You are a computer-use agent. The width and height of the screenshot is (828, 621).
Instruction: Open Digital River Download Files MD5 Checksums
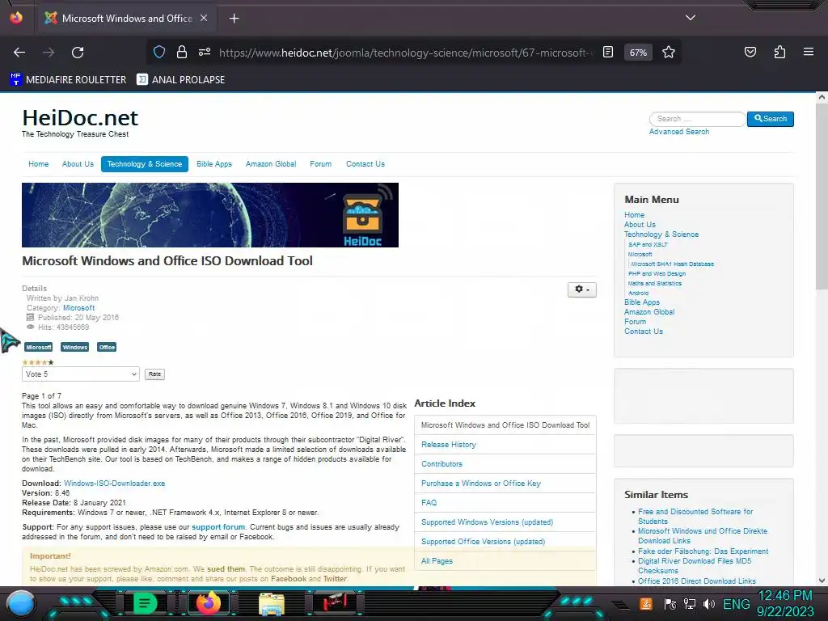(x=695, y=565)
